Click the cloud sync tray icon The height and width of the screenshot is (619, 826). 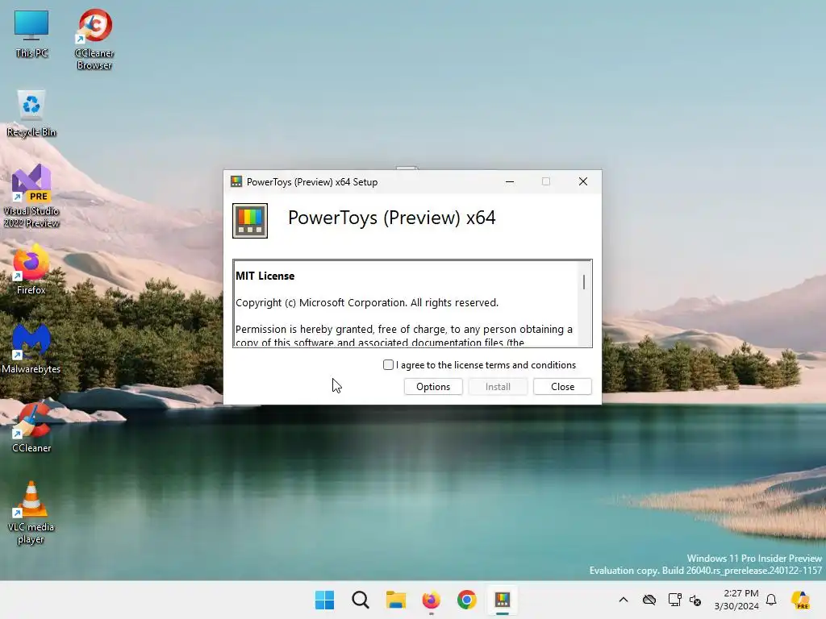pyautogui.click(x=649, y=600)
